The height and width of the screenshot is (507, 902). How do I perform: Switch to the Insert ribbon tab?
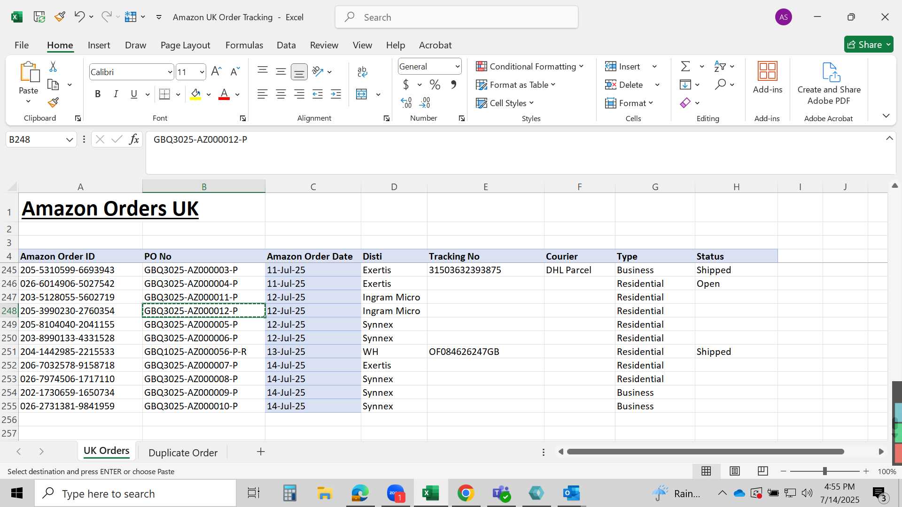click(99, 45)
